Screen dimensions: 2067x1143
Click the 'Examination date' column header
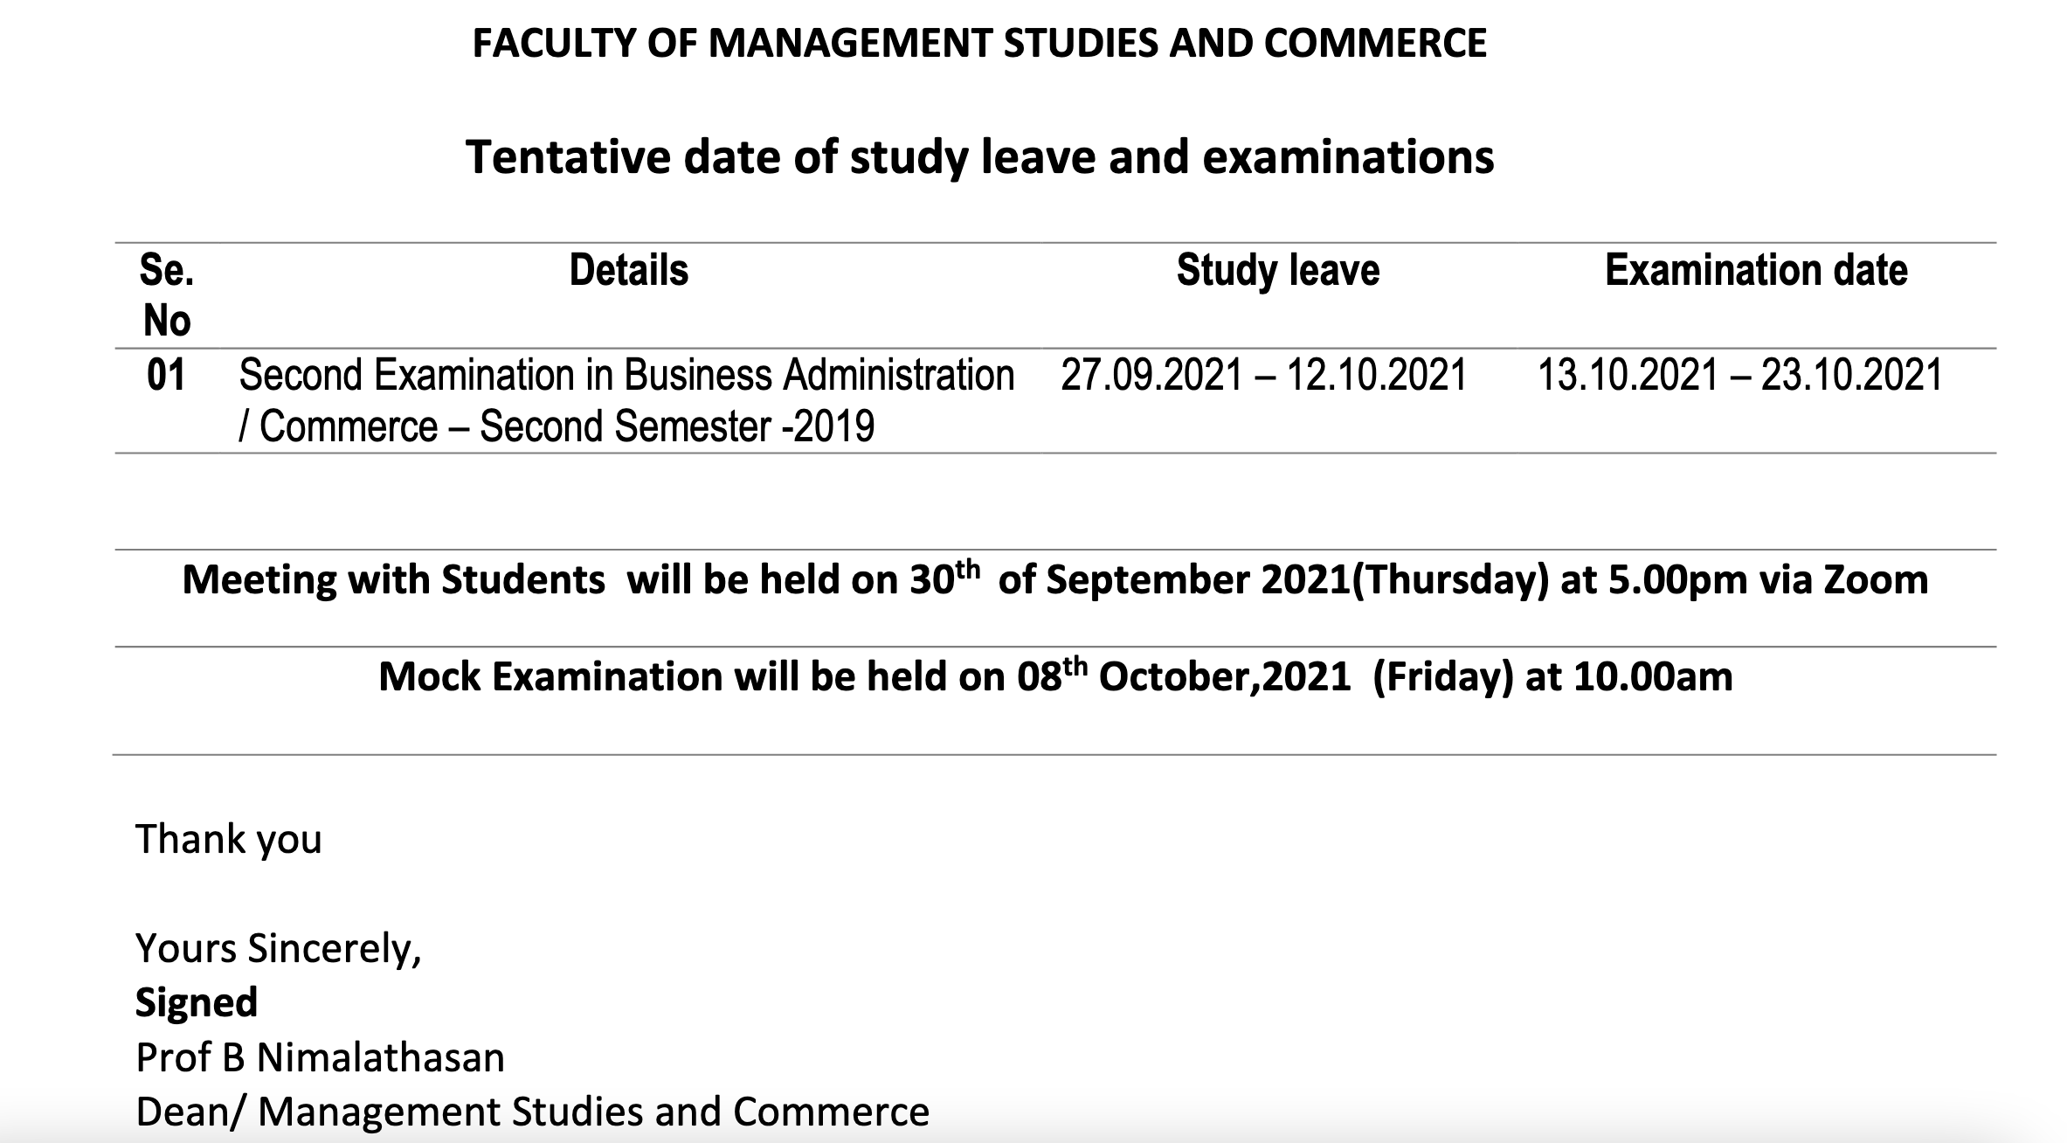click(1756, 269)
